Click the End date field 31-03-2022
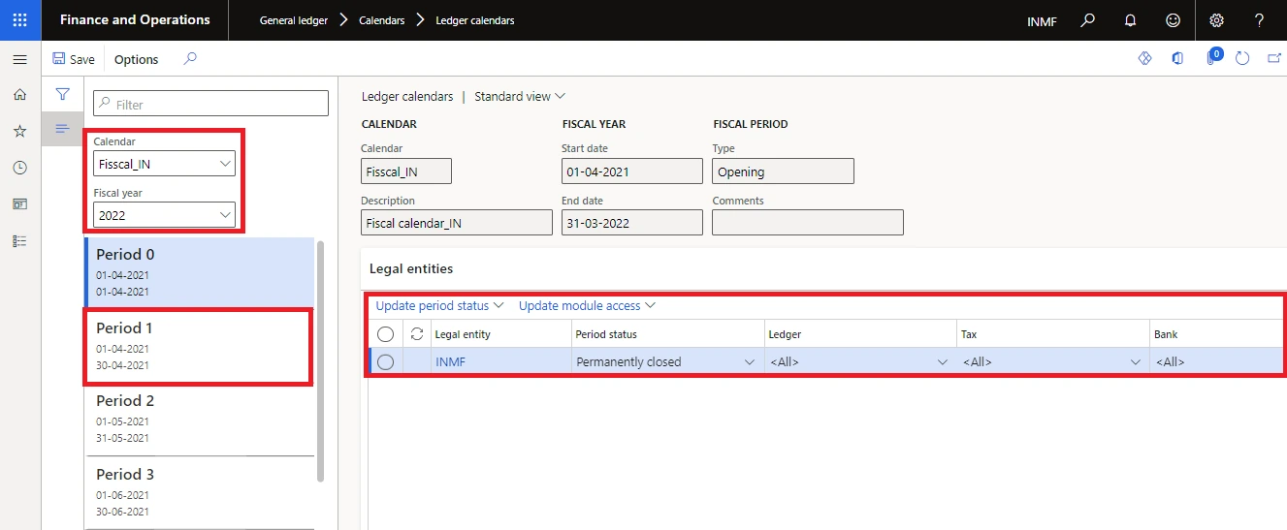The image size is (1287, 530). [632, 223]
